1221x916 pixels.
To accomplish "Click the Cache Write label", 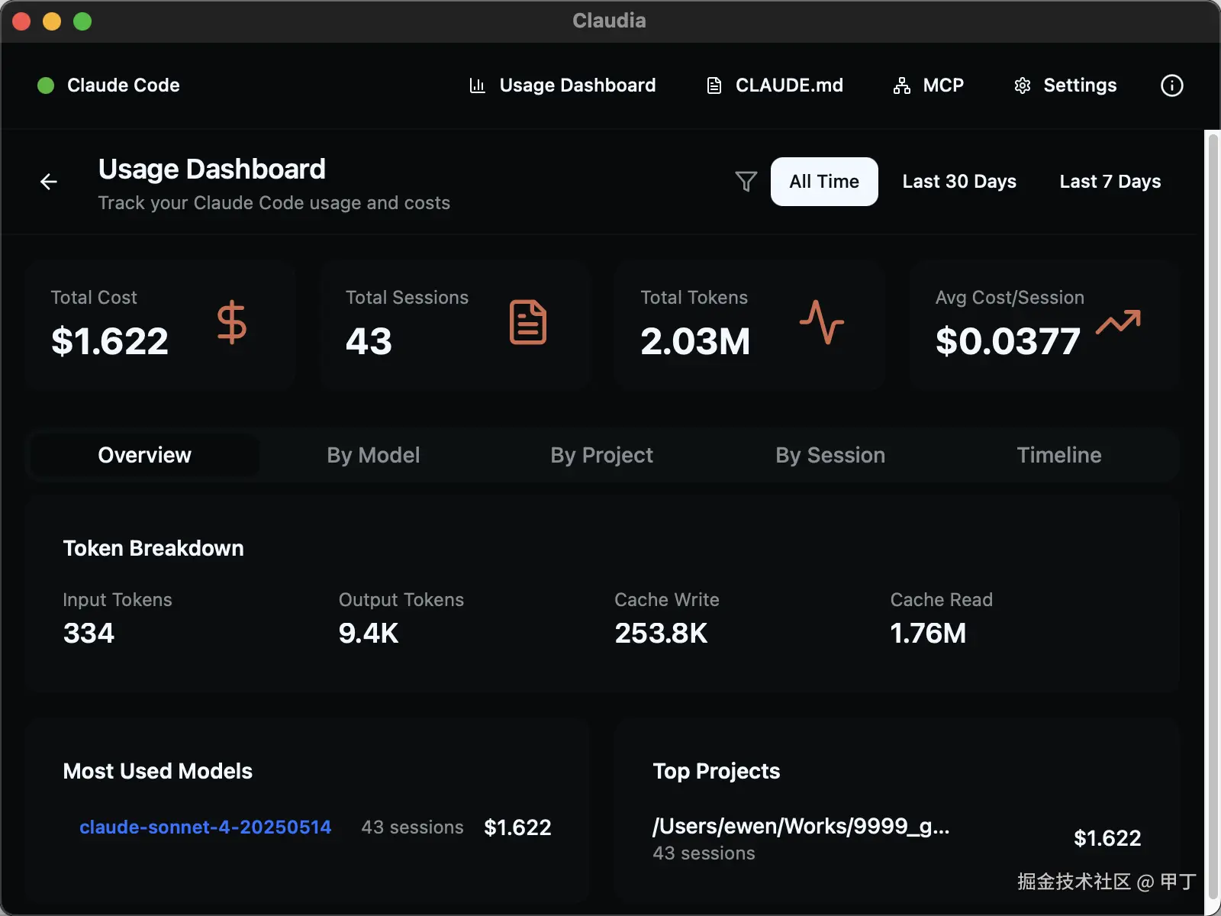I will tap(667, 600).
